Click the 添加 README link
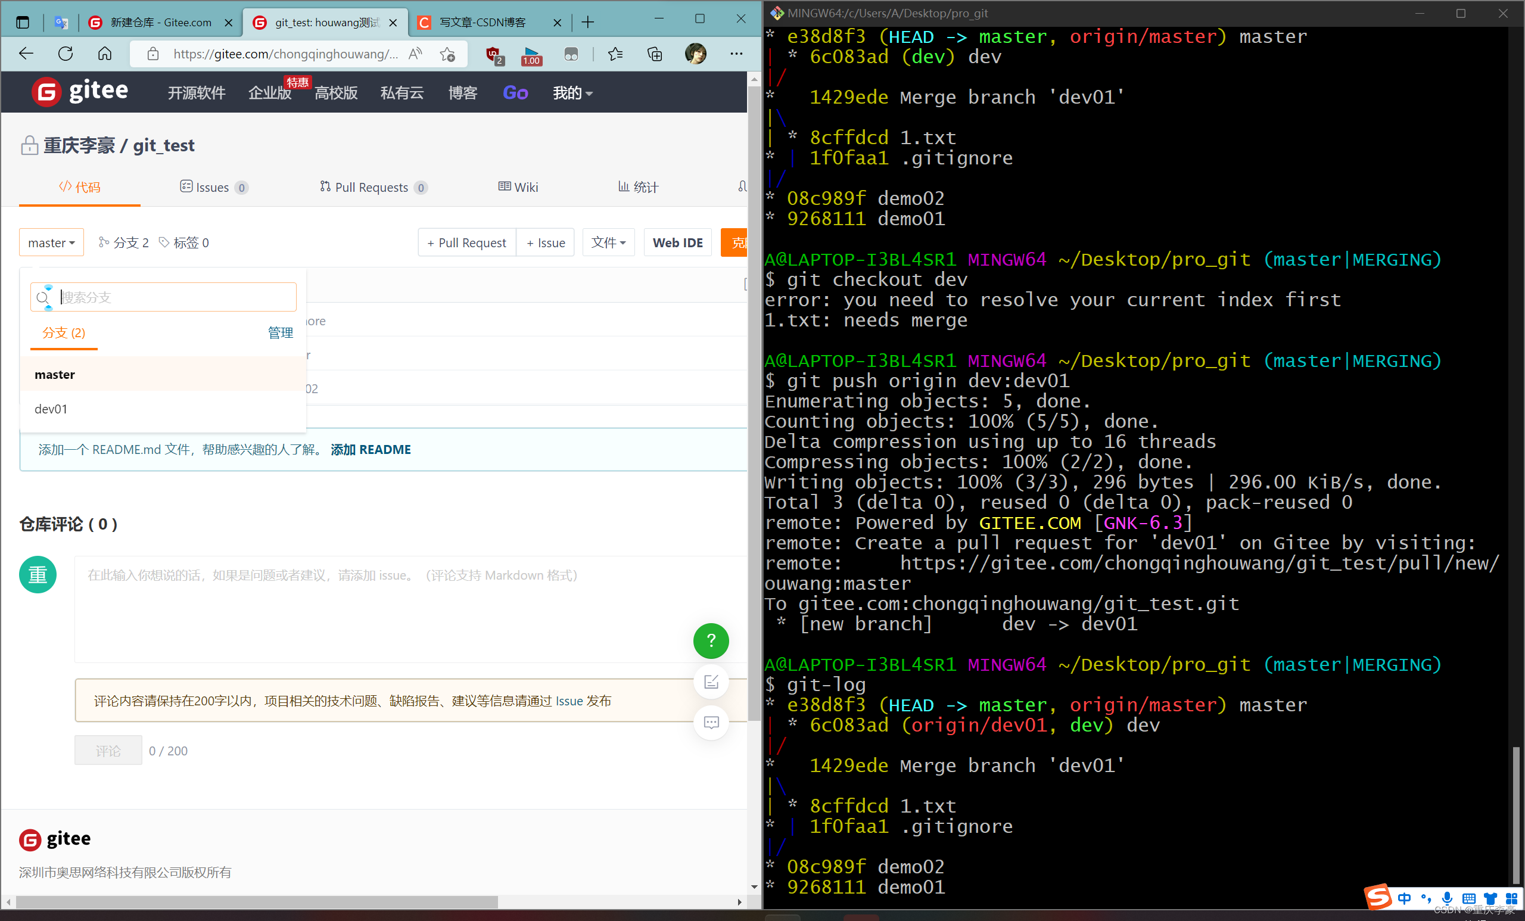The height and width of the screenshot is (921, 1525). 370,449
